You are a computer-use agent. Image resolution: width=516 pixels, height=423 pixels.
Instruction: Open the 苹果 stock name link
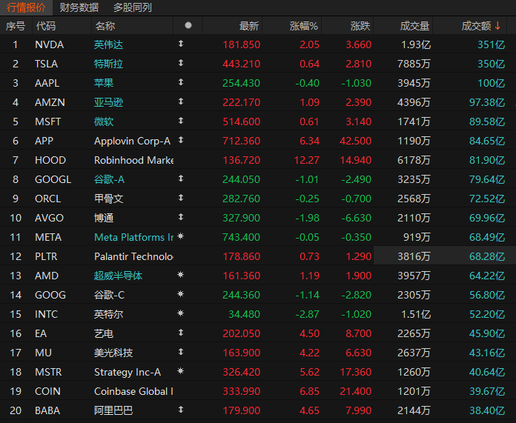[x=104, y=83]
